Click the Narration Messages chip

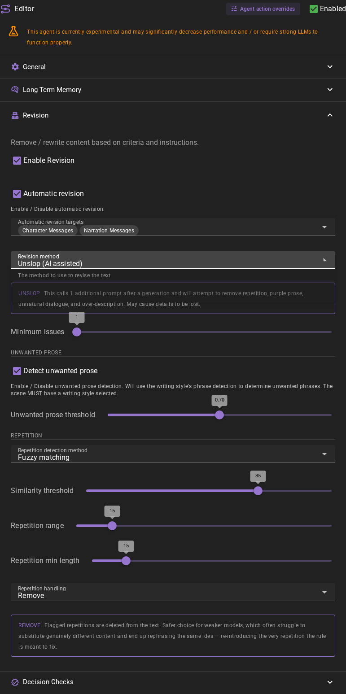109,231
